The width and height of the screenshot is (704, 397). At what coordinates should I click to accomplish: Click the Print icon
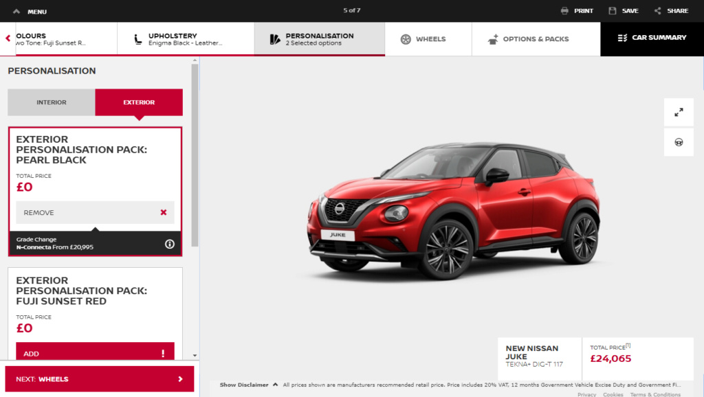point(564,11)
